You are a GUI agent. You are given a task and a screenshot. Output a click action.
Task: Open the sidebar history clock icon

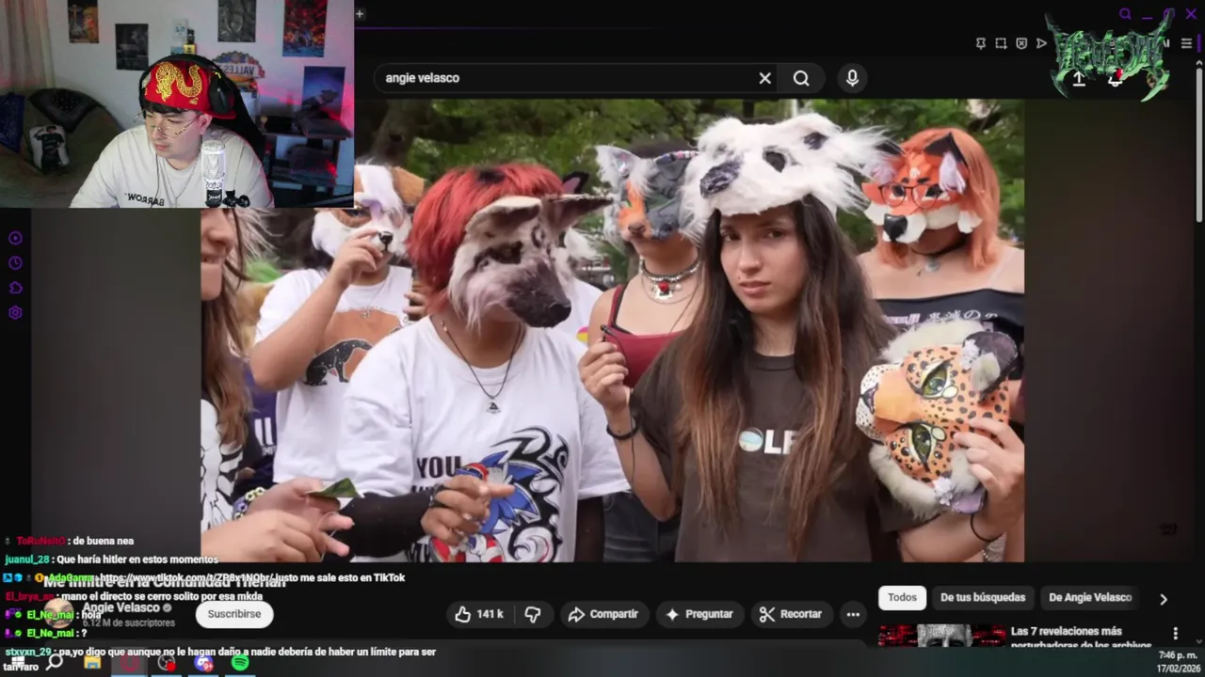point(15,263)
